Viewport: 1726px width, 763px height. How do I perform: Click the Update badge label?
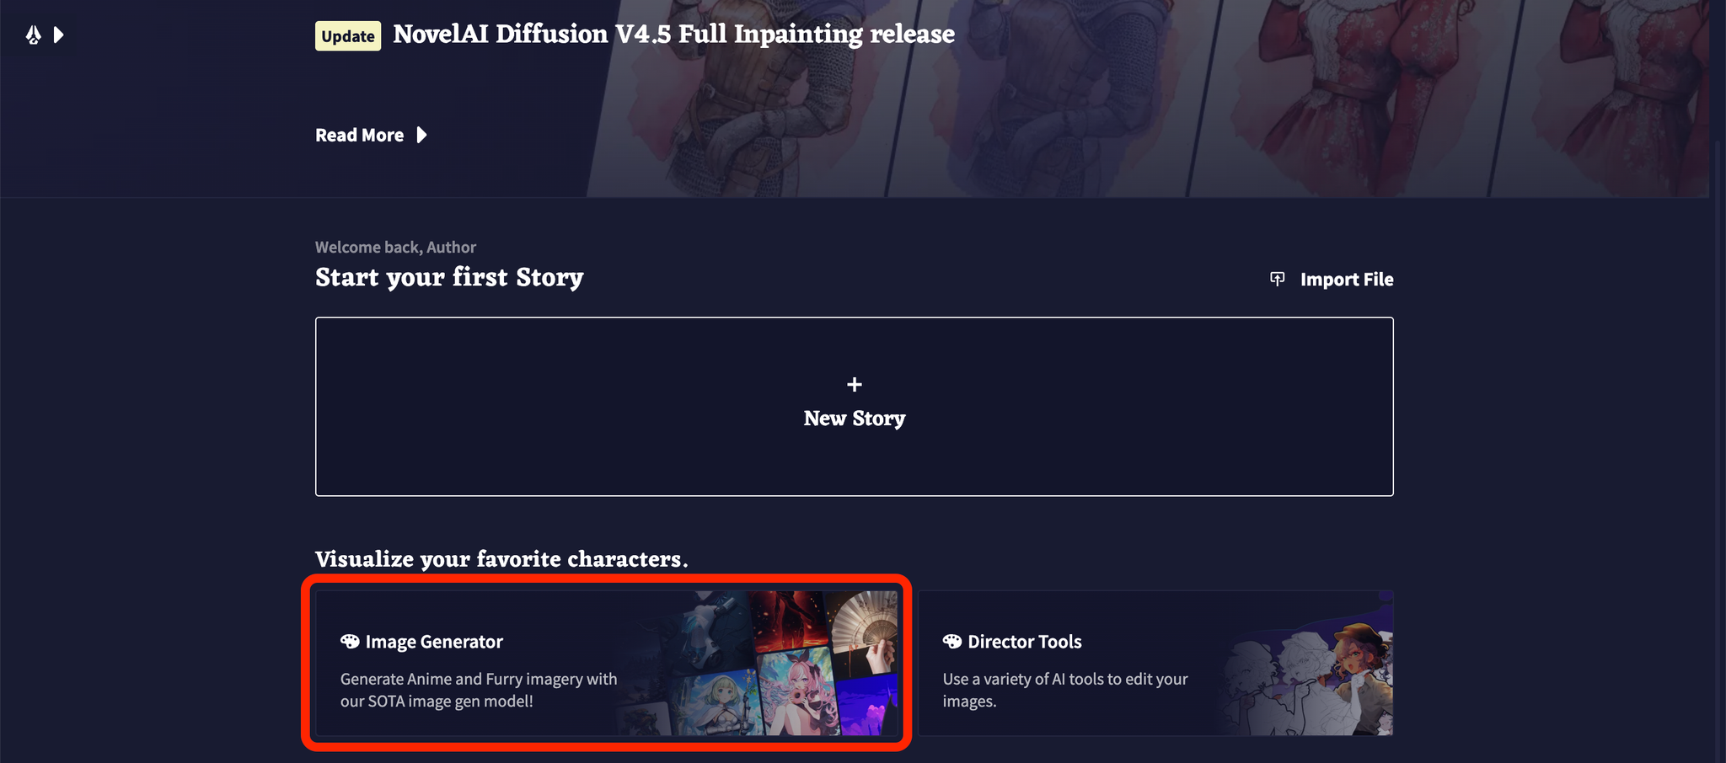coord(348,36)
